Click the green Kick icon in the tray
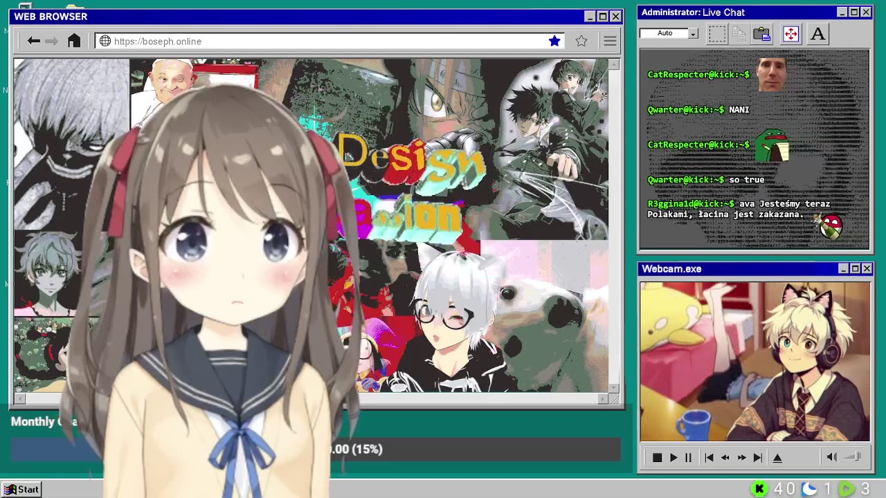 pyautogui.click(x=759, y=489)
